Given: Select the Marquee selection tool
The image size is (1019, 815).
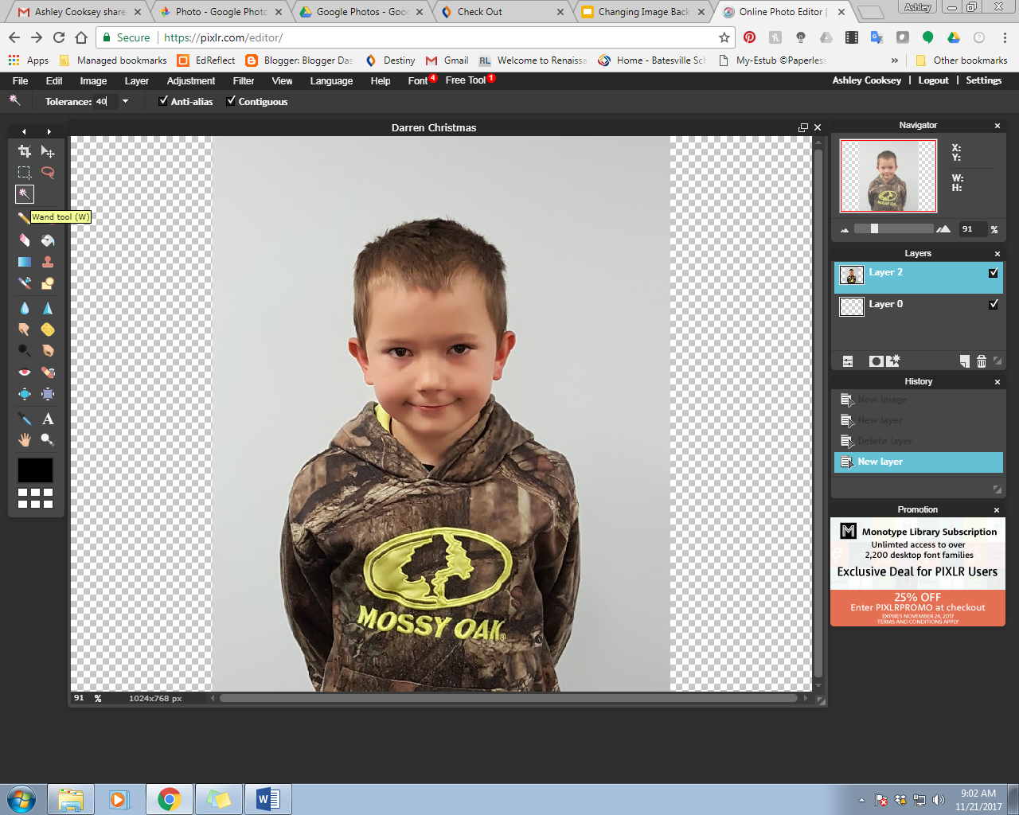Looking at the screenshot, I should pos(25,173).
